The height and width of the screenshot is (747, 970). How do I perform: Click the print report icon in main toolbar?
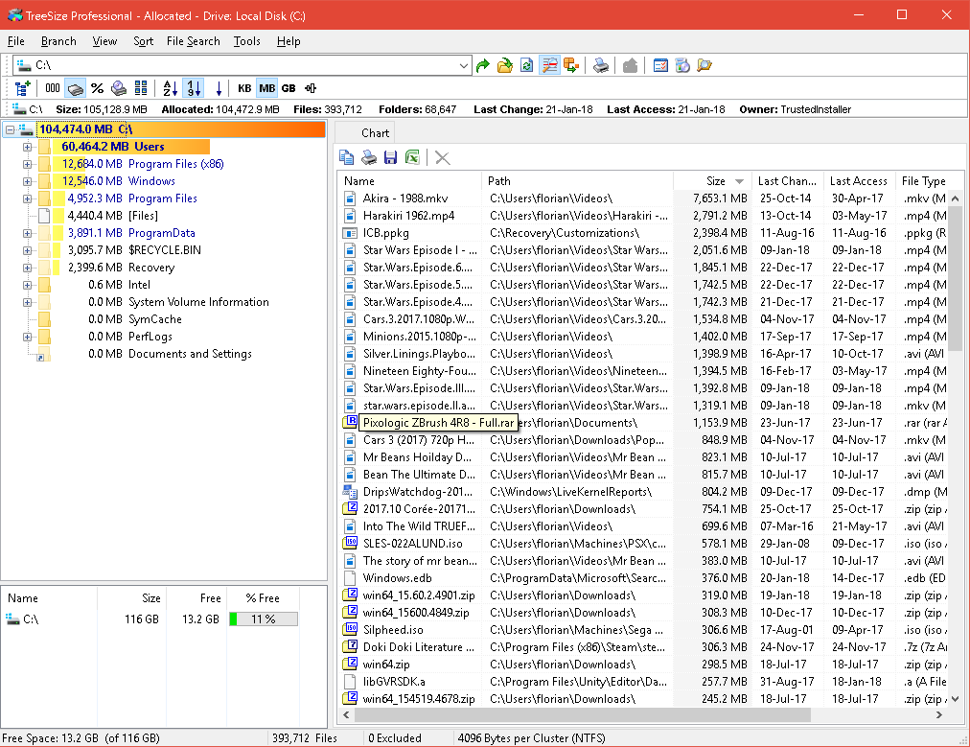coord(599,65)
